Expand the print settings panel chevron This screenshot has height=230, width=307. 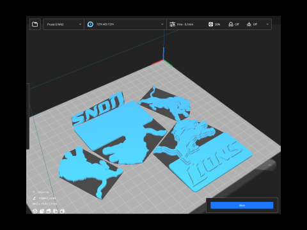point(267,24)
